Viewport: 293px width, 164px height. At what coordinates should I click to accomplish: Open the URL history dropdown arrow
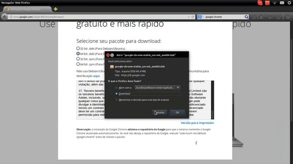pyautogui.click(x=189, y=17)
